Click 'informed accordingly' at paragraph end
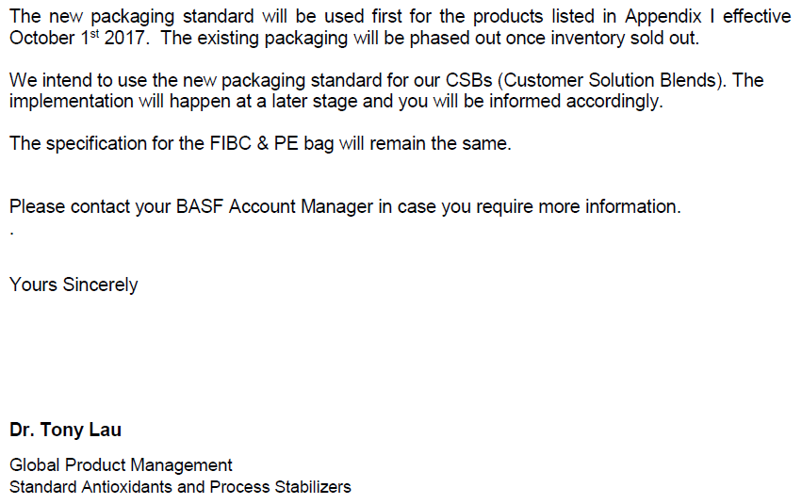This screenshot has height=504, width=802. (576, 101)
